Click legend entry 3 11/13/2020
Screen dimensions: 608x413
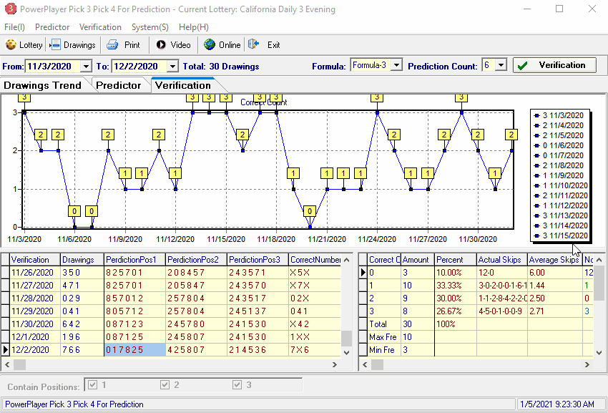(560, 215)
